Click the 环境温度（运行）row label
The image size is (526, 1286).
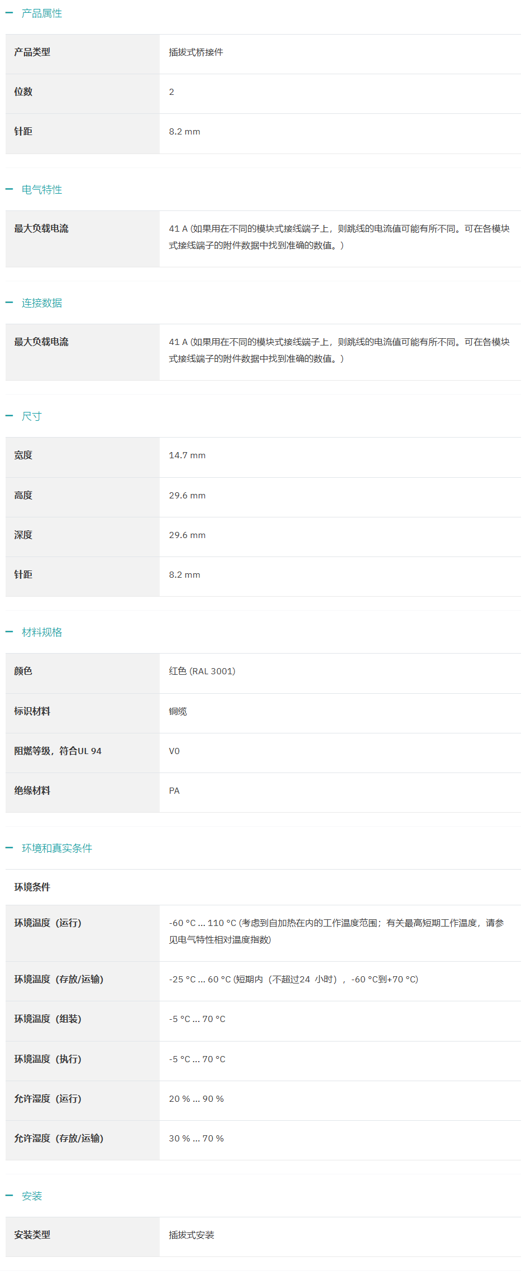(48, 923)
